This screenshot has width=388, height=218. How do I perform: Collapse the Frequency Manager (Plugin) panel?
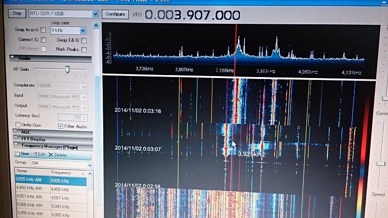[53, 146]
